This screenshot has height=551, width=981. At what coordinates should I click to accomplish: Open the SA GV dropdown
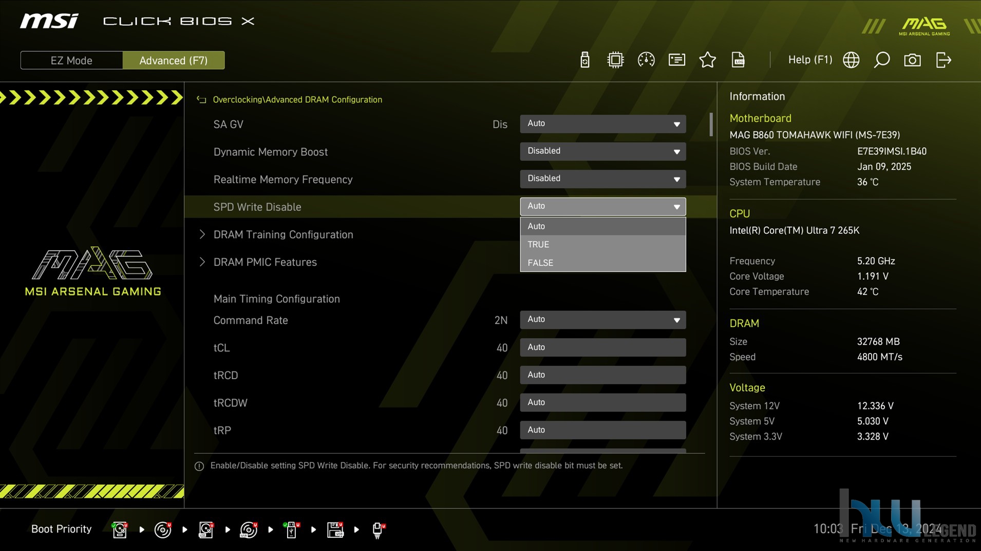click(602, 124)
